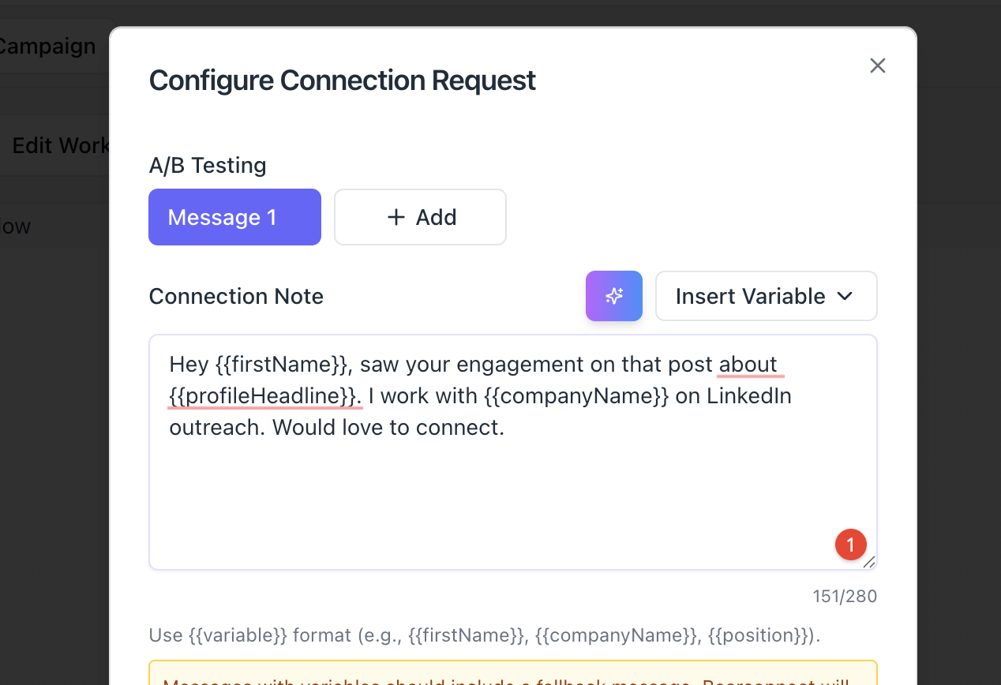Screen dimensions: 1001x685
Task: Click inside the Connection Note text area
Action: pos(513,489)
